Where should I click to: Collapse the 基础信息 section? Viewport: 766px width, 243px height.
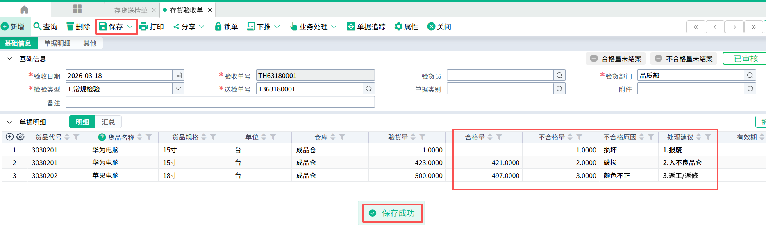click(x=9, y=59)
